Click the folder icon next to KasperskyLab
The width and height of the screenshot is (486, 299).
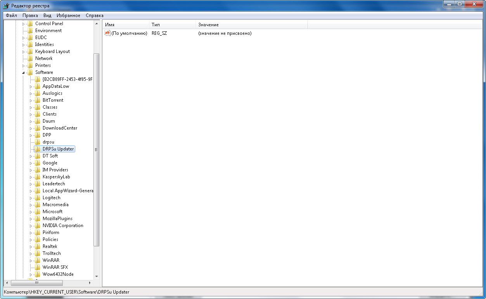[x=37, y=177]
